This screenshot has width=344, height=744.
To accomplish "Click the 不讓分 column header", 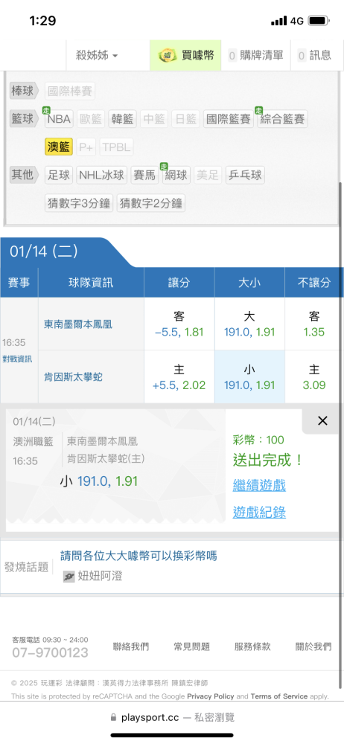I will (x=314, y=283).
